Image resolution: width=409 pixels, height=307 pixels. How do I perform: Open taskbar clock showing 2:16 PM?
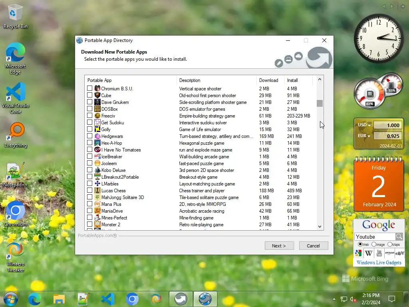point(371,299)
